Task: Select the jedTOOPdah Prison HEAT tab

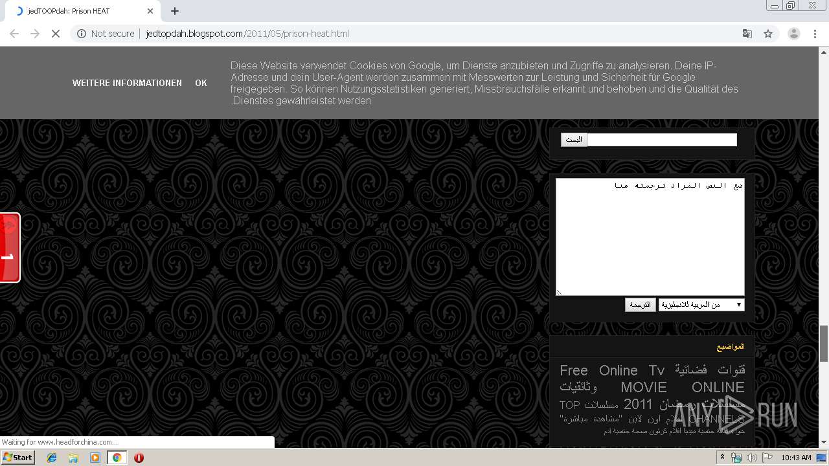Action: pos(82,11)
